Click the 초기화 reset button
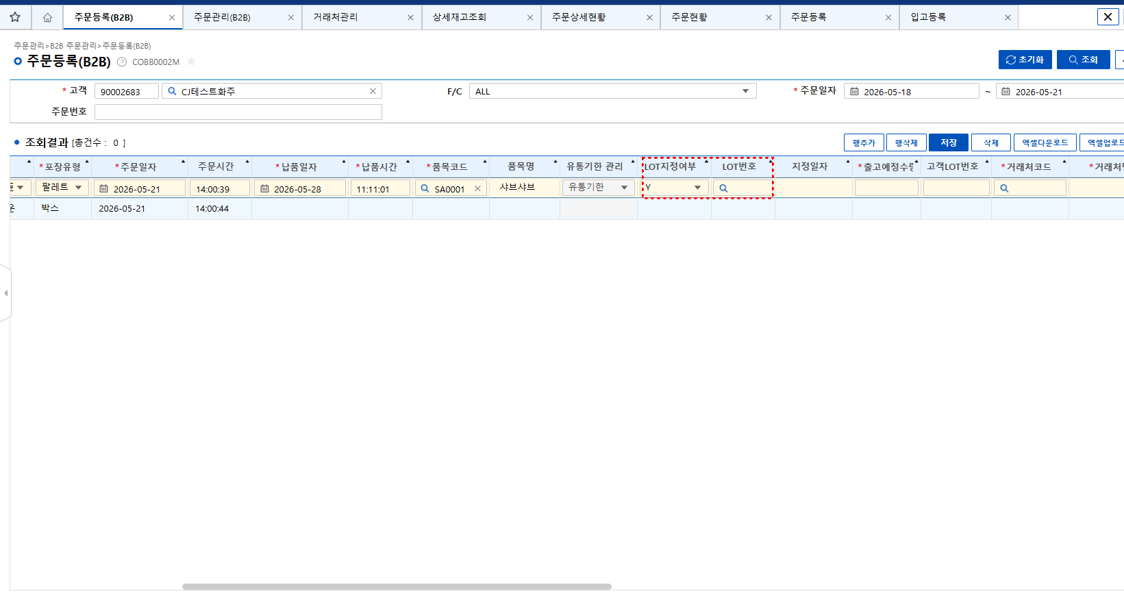Viewport: 1124px width, 598px height. 1025,60
